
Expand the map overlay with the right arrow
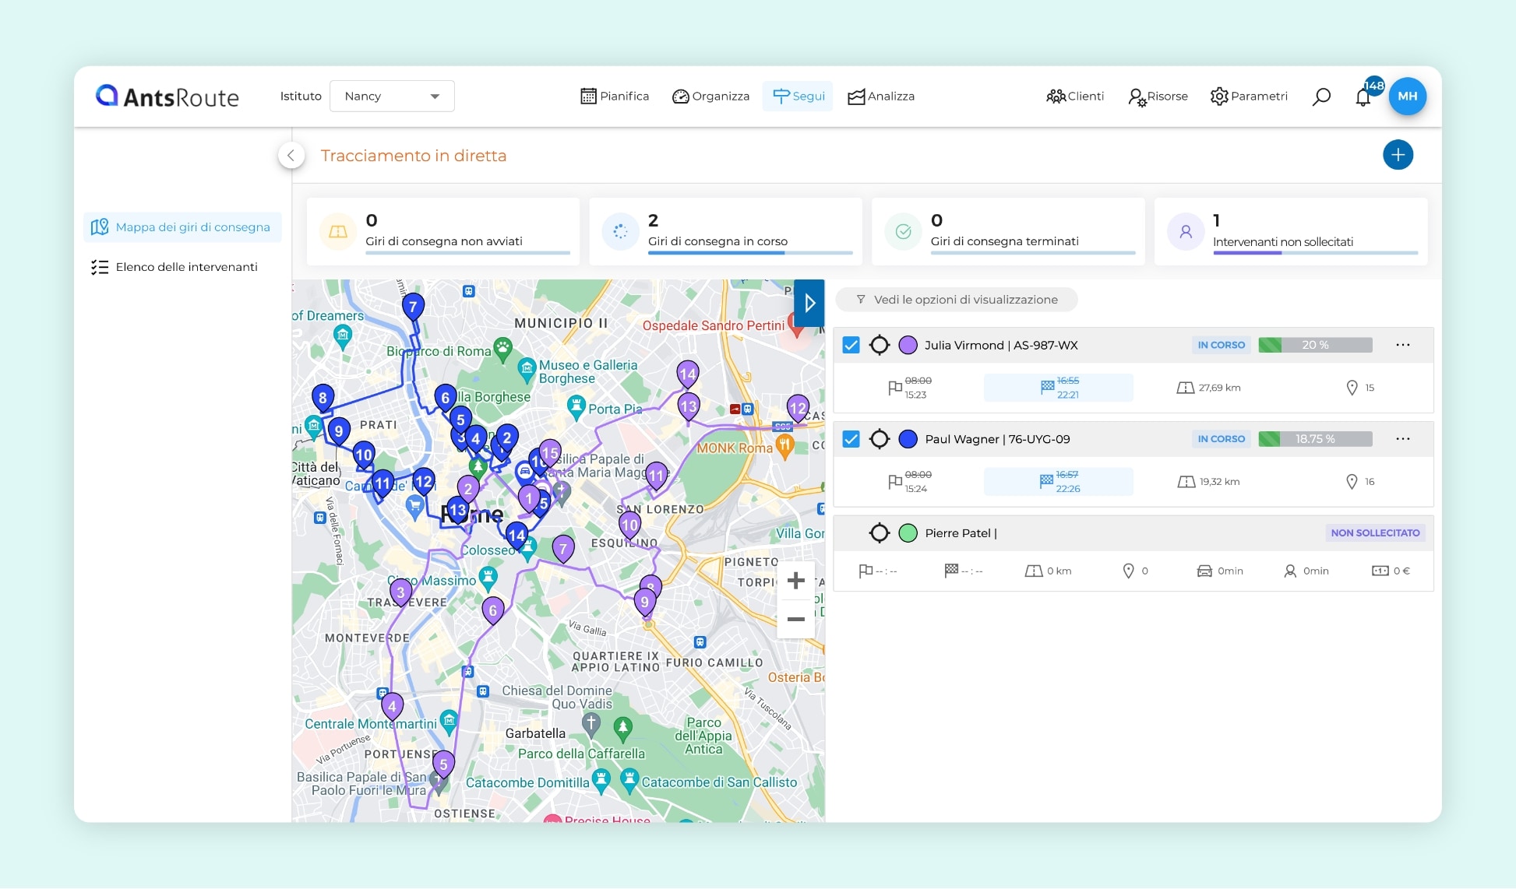click(809, 303)
